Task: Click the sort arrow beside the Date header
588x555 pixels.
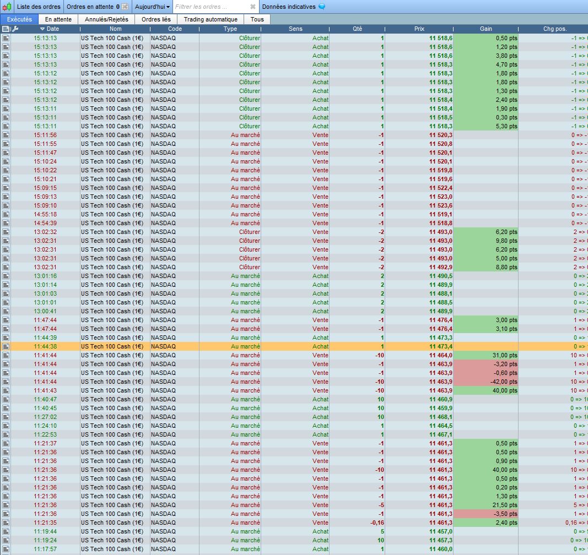Action: (42, 29)
